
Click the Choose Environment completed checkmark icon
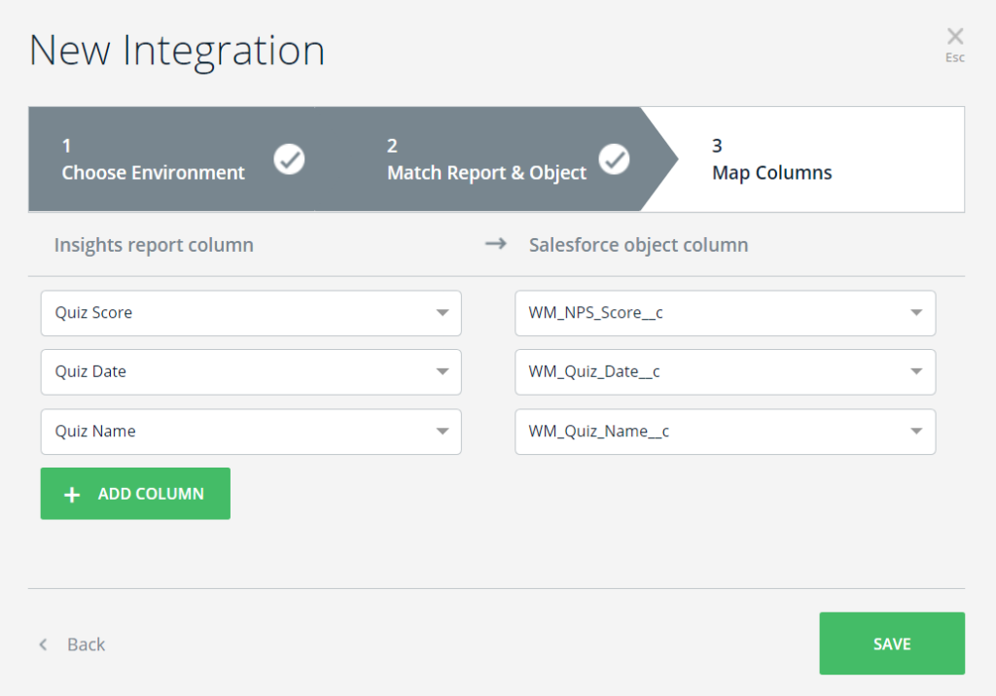tap(289, 158)
